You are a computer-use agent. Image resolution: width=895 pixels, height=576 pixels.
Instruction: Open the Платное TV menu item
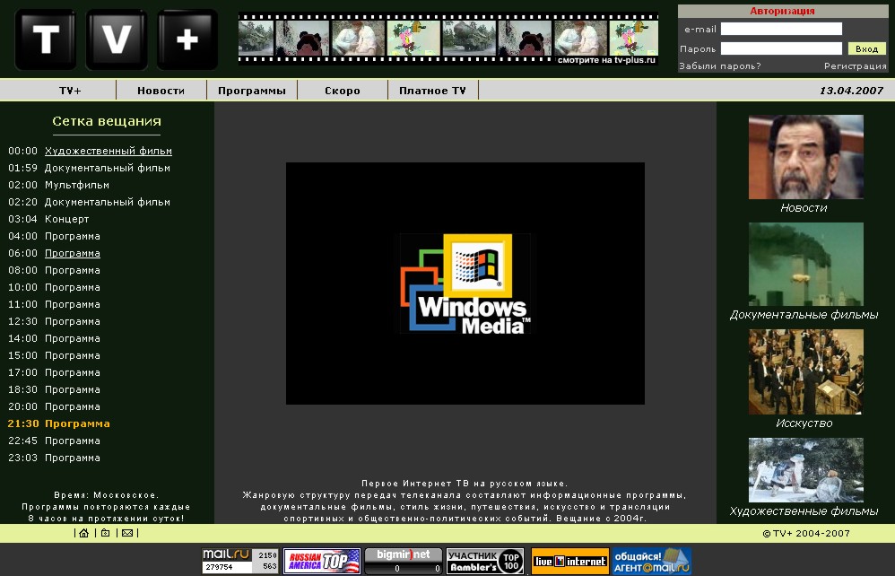pyautogui.click(x=432, y=91)
